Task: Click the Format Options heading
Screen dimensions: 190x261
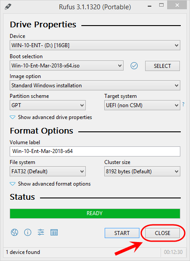Action: pyautogui.click(x=41, y=131)
